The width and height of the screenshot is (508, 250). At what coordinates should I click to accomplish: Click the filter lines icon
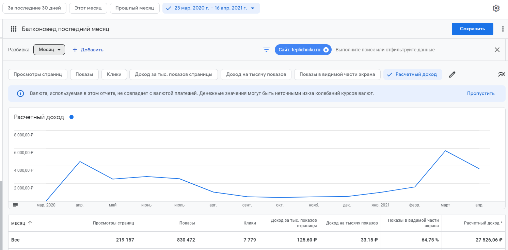point(266,50)
